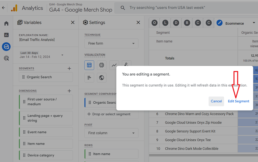Select the Donut chart visualization icon
This screenshot has height=162, width=258.
pos(102,65)
